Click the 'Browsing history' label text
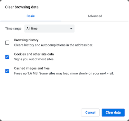The height and width of the screenshot is (121, 129). point(26,40)
